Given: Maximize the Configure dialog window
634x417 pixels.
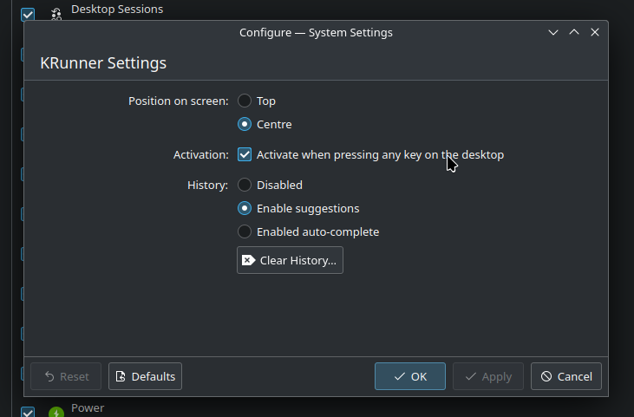Looking at the screenshot, I should (574, 32).
